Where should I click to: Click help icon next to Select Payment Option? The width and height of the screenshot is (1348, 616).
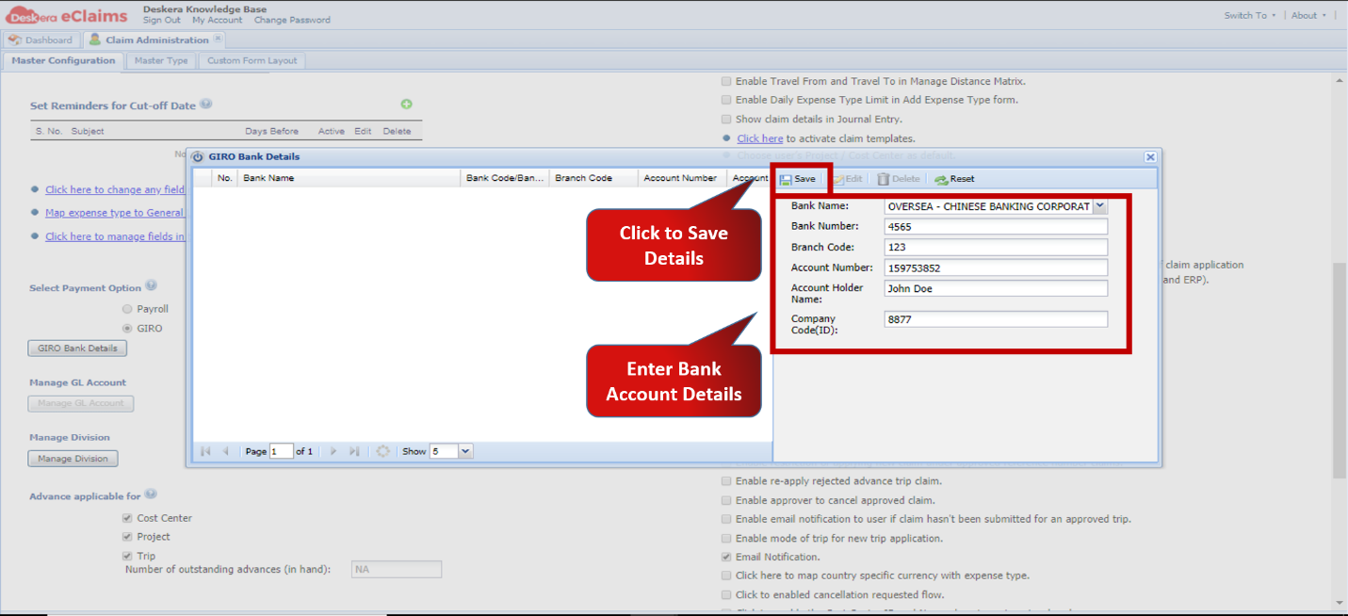(151, 286)
